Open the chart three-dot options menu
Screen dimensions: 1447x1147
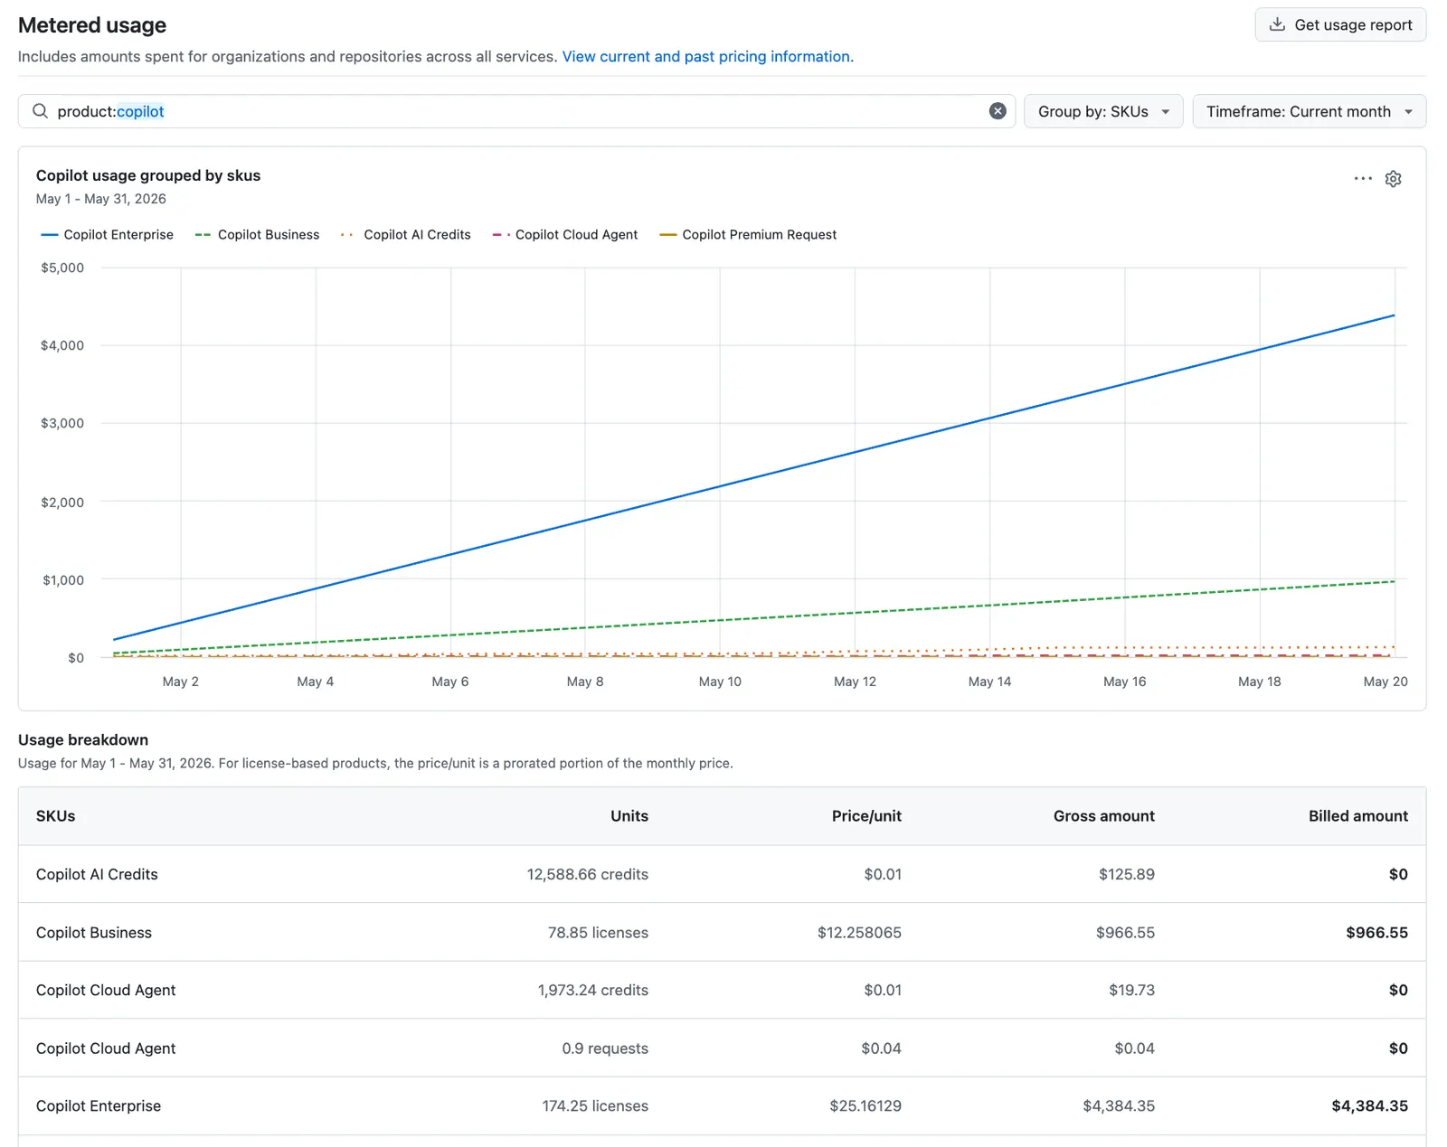click(1363, 179)
